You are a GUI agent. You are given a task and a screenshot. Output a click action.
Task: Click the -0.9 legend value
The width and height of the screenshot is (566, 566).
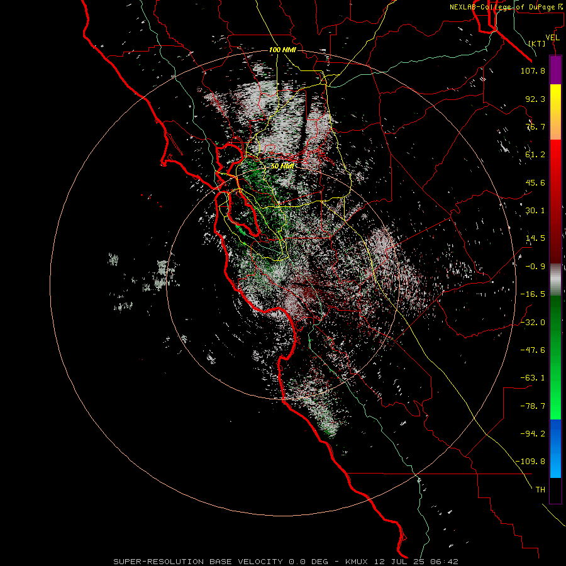(x=535, y=267)
